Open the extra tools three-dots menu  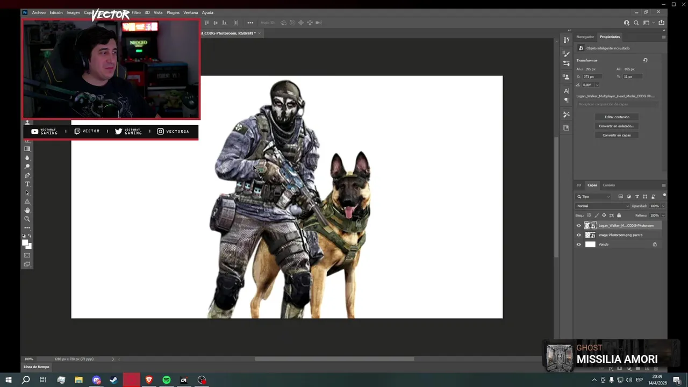point(27,227)
